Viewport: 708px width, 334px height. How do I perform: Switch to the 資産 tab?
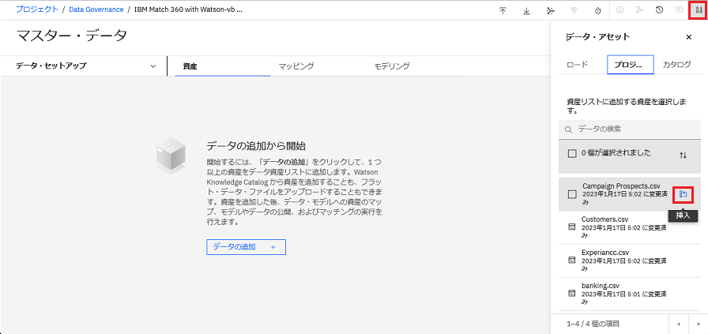223,66
